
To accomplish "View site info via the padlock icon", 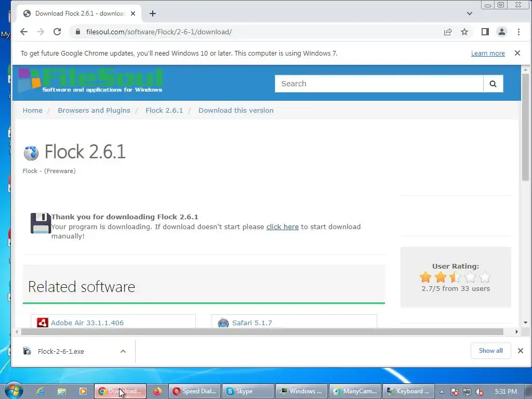I will [x=78, y=32].
